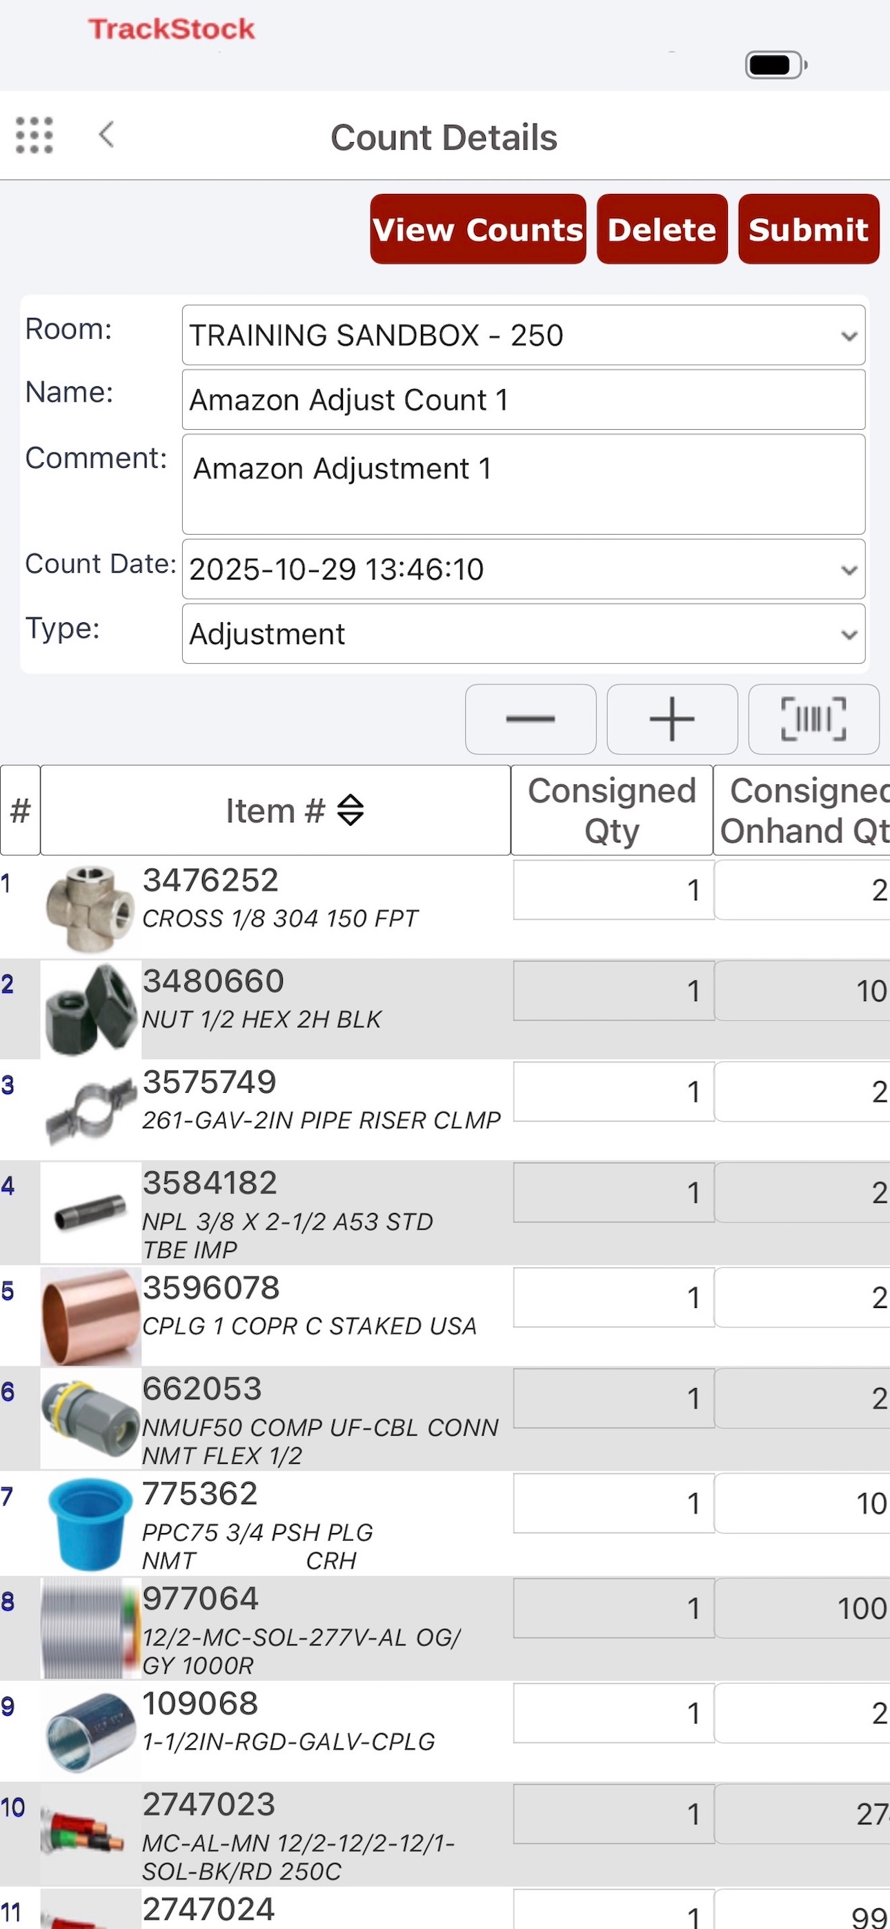890x1929 pixels.
Task: Open the grid apps menu icon
Action: pos(34,135)
